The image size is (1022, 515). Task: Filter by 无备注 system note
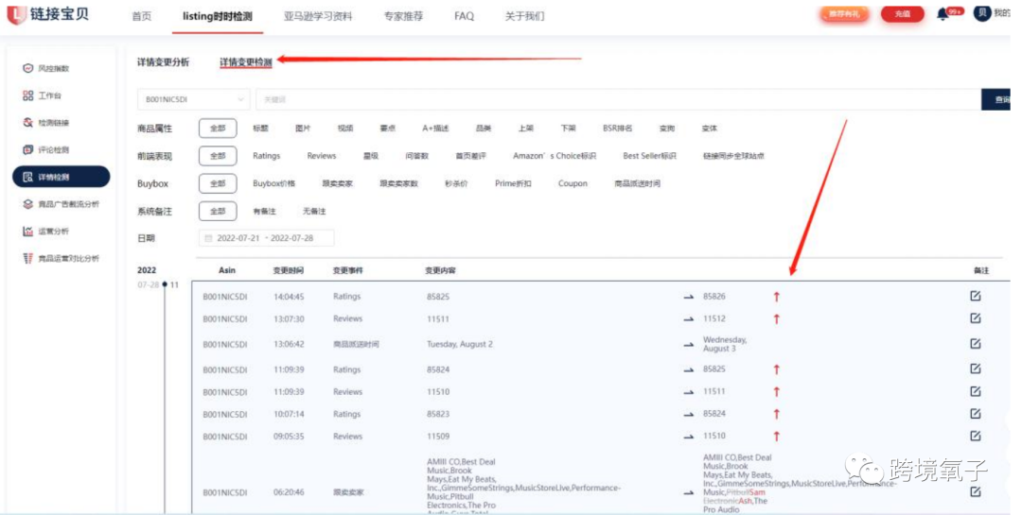pos(314,212)
